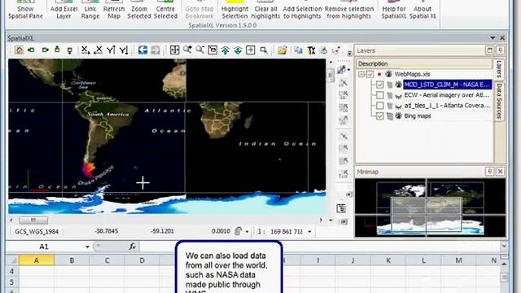521x293 pixels.
Task: Click the map vertical scrollbar thumb
Action: click(331, 76)
